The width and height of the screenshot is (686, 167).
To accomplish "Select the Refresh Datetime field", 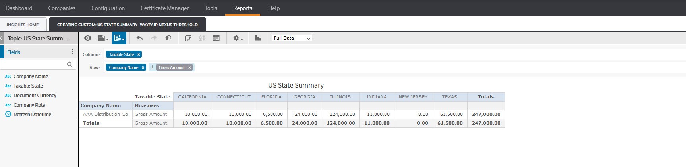I will (32, 114).
